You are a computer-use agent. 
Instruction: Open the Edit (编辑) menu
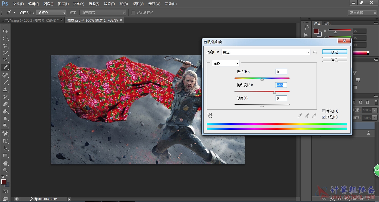(x=34, y=4)
